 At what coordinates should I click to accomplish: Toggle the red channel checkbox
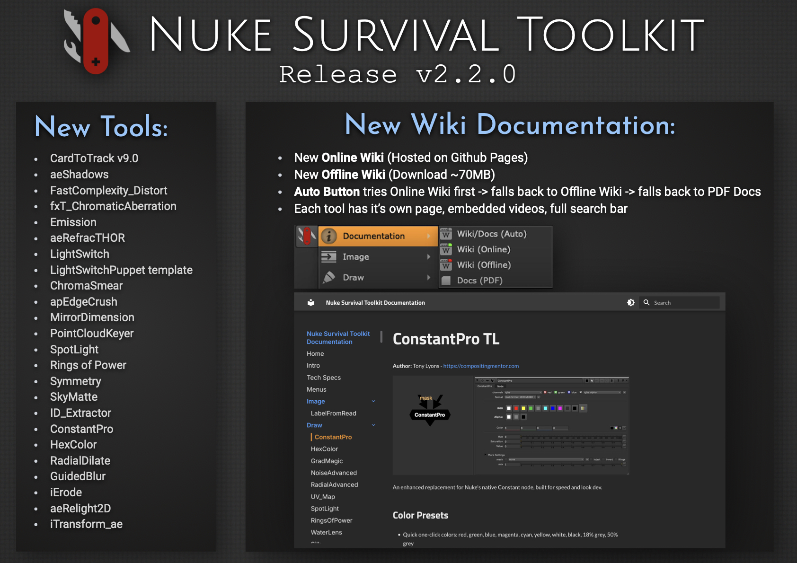coord(545,392)
